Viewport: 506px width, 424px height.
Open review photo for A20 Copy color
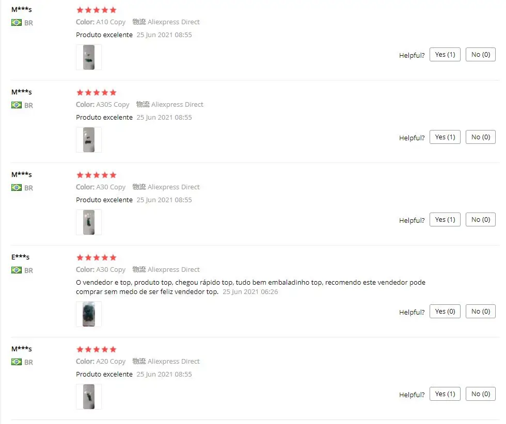pos(89,397)
